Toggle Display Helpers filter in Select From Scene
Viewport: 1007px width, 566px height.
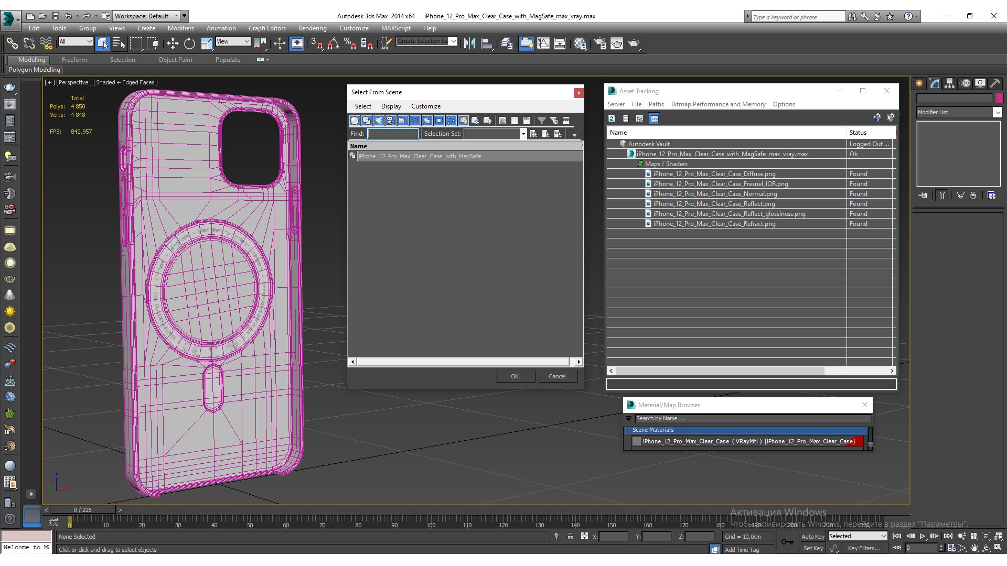(x=403, y=121)
